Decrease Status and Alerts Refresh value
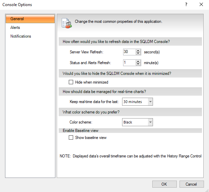209x192 pixels. (138, 64)
